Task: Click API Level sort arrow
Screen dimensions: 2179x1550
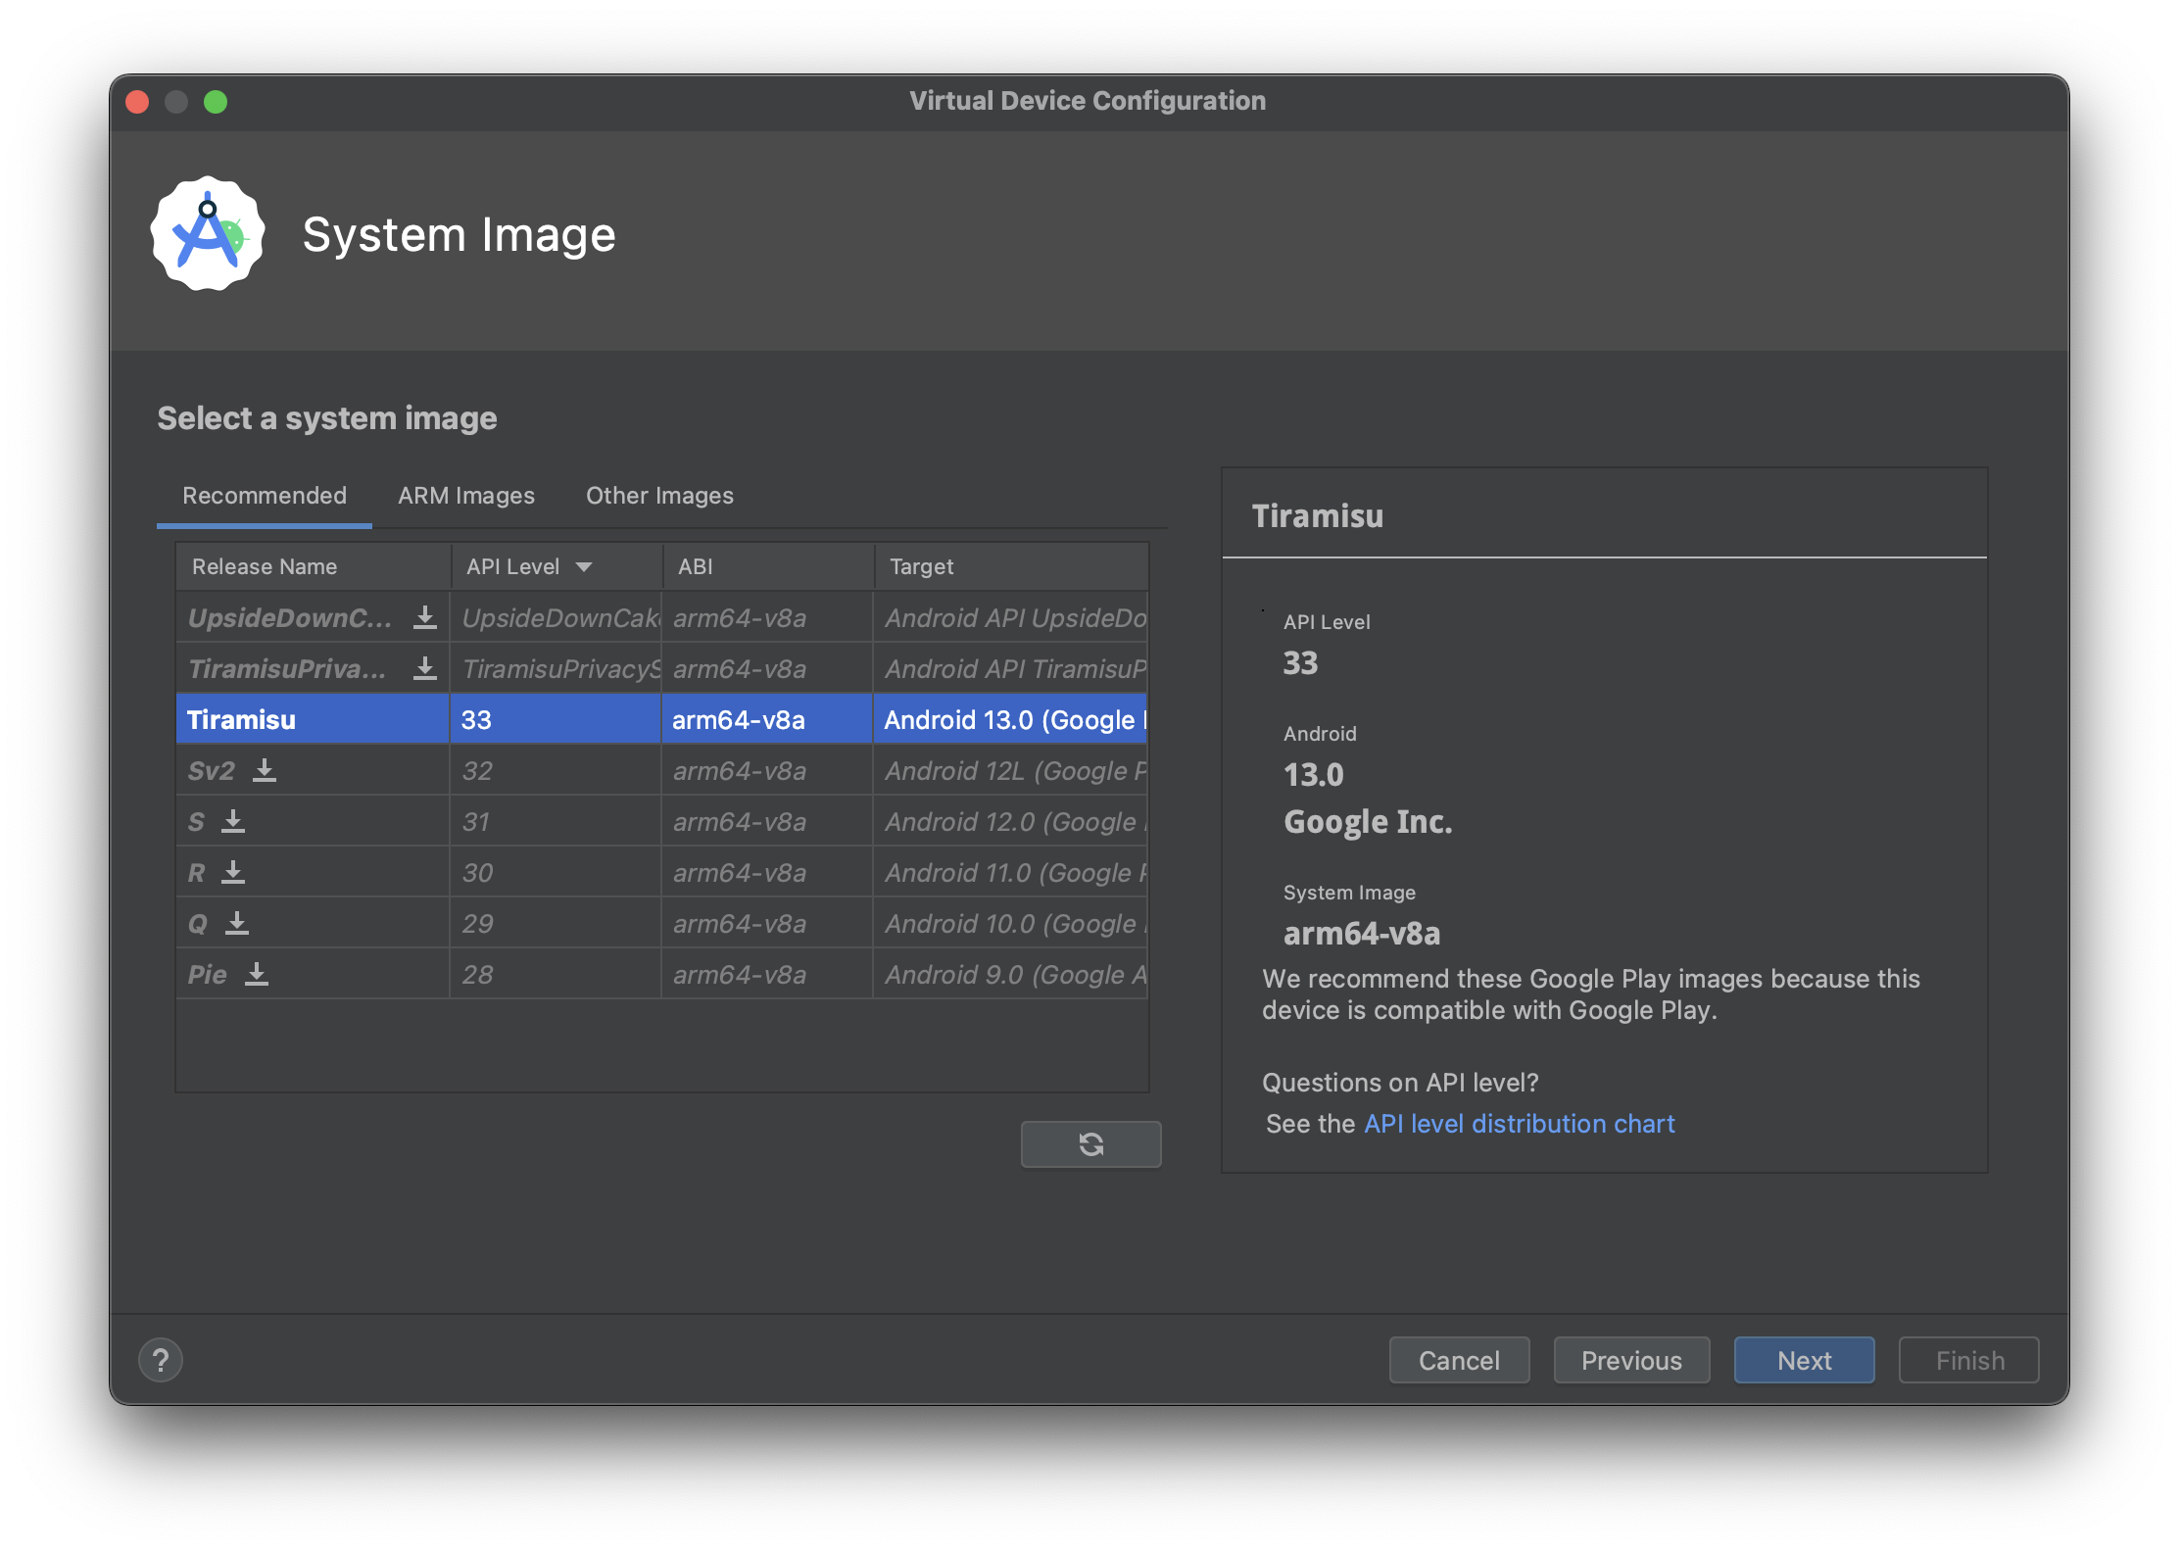Action: (584, 566)
